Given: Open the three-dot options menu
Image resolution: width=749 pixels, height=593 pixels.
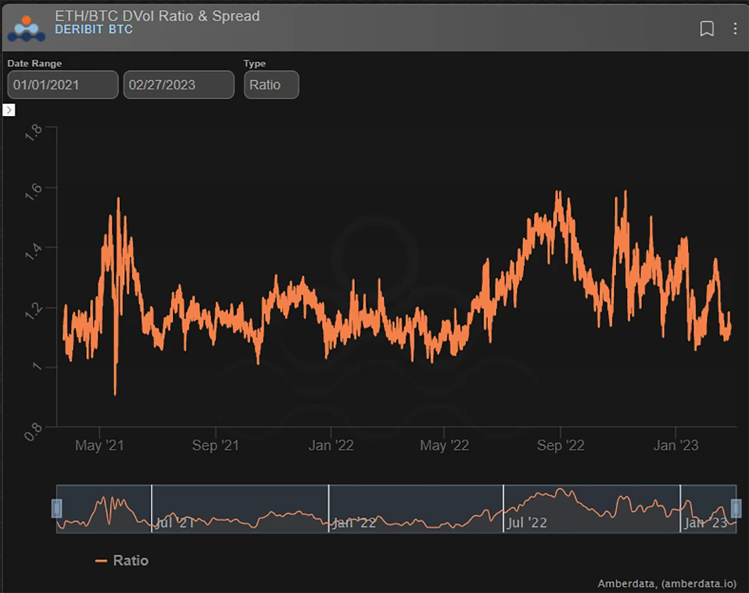Looking at the screenshot, I should [x=734, y=29].
